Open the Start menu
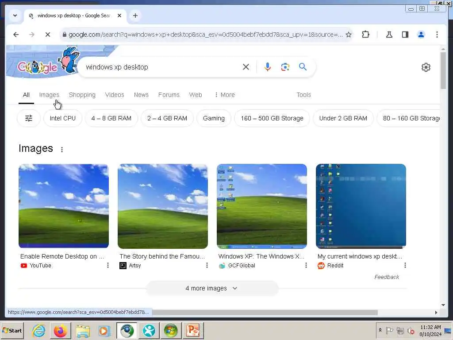This screenshot has width=453, height=340. pyautogui.click(x=12, y=330)
